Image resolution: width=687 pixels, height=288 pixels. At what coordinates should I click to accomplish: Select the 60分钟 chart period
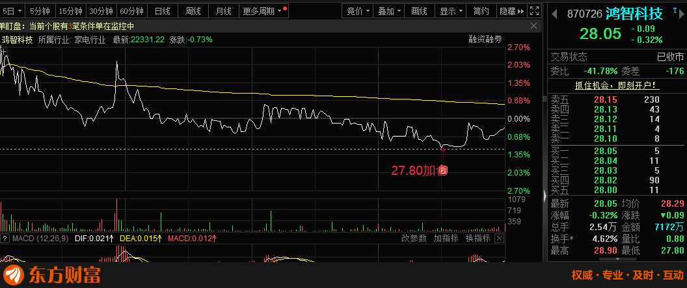coord(132,12)
